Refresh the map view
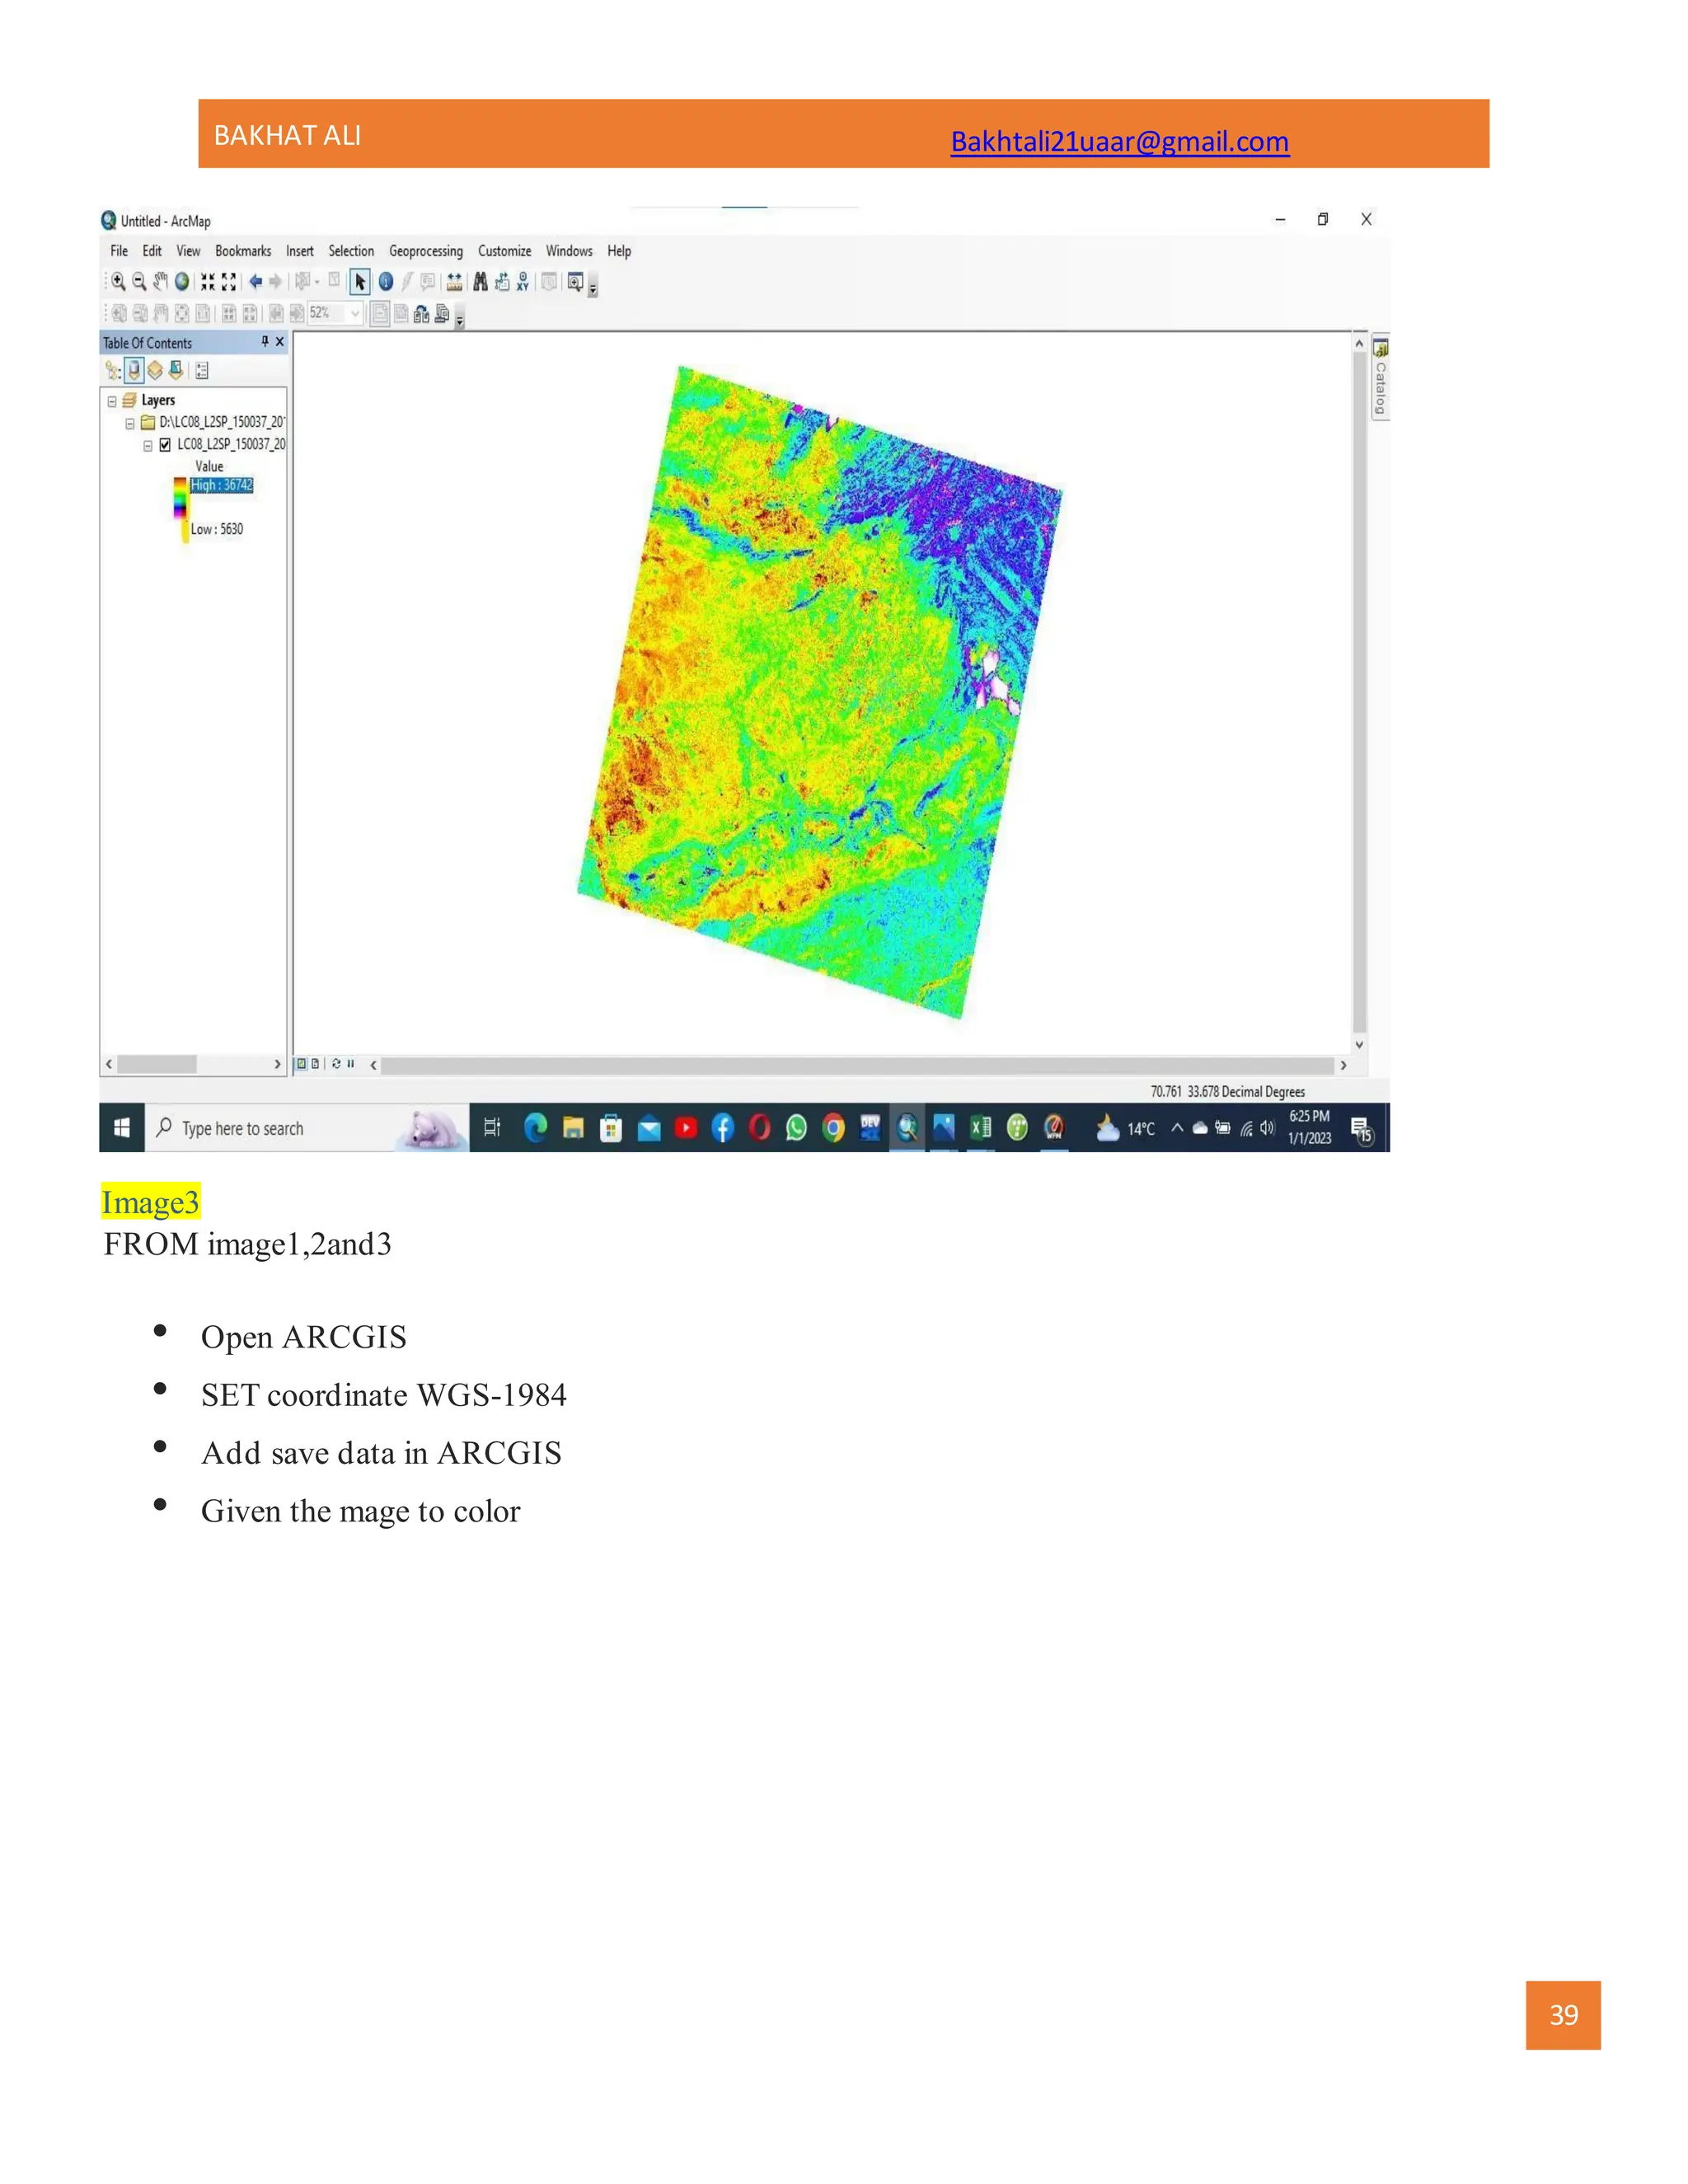 coord(336,1064)
